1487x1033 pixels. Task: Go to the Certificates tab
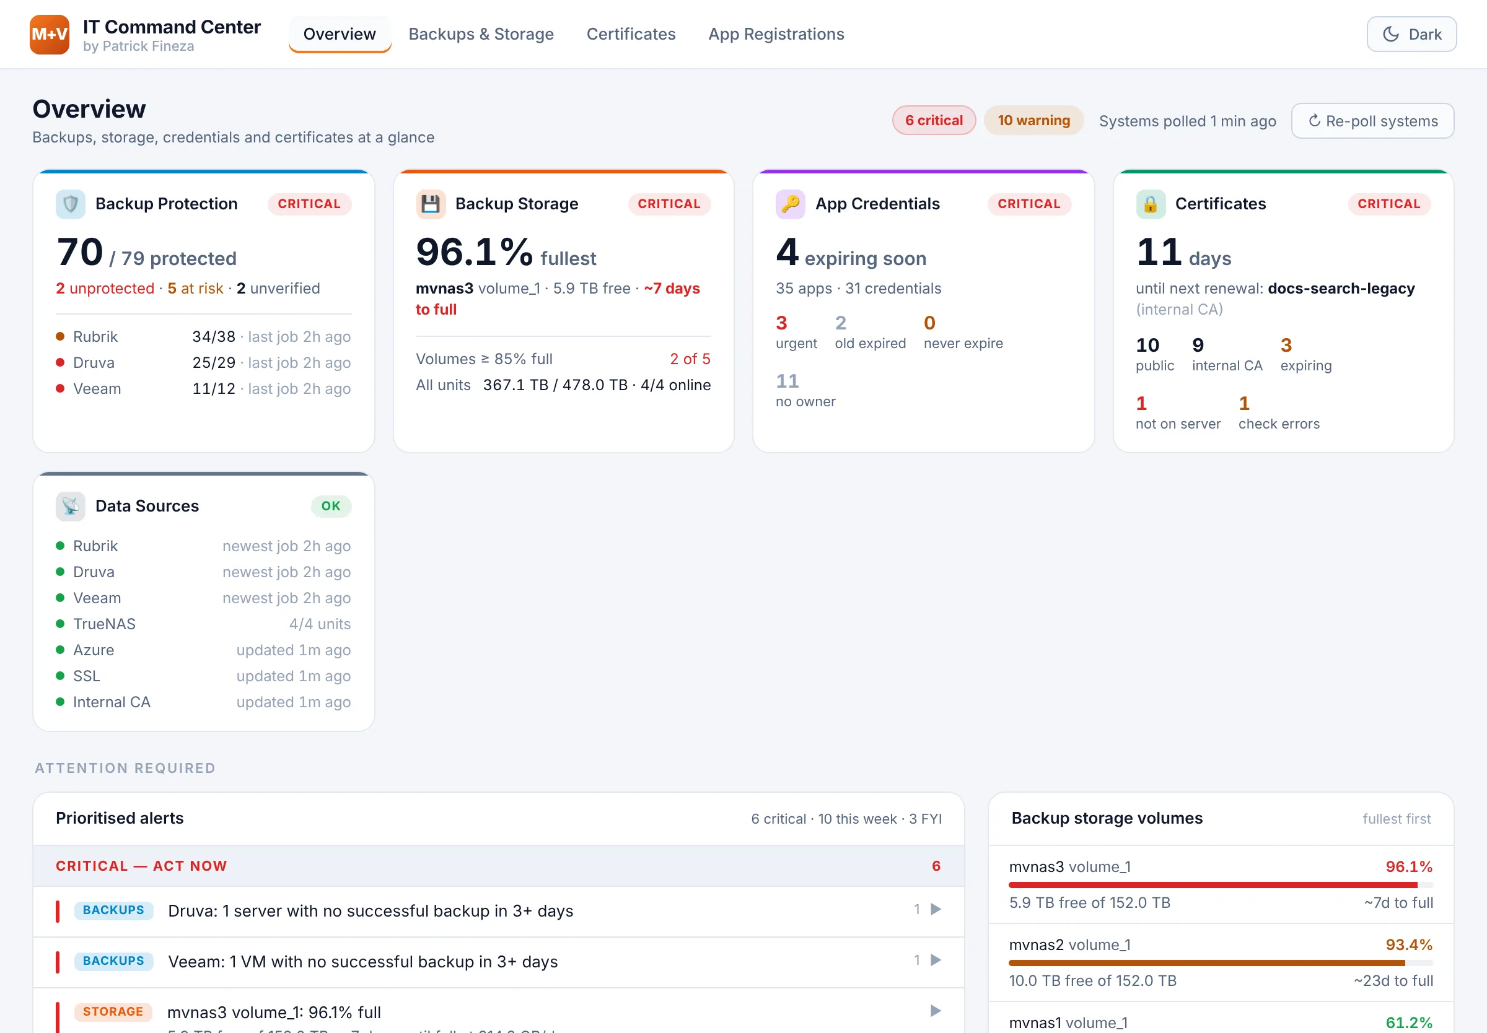[x=631, y=34]
